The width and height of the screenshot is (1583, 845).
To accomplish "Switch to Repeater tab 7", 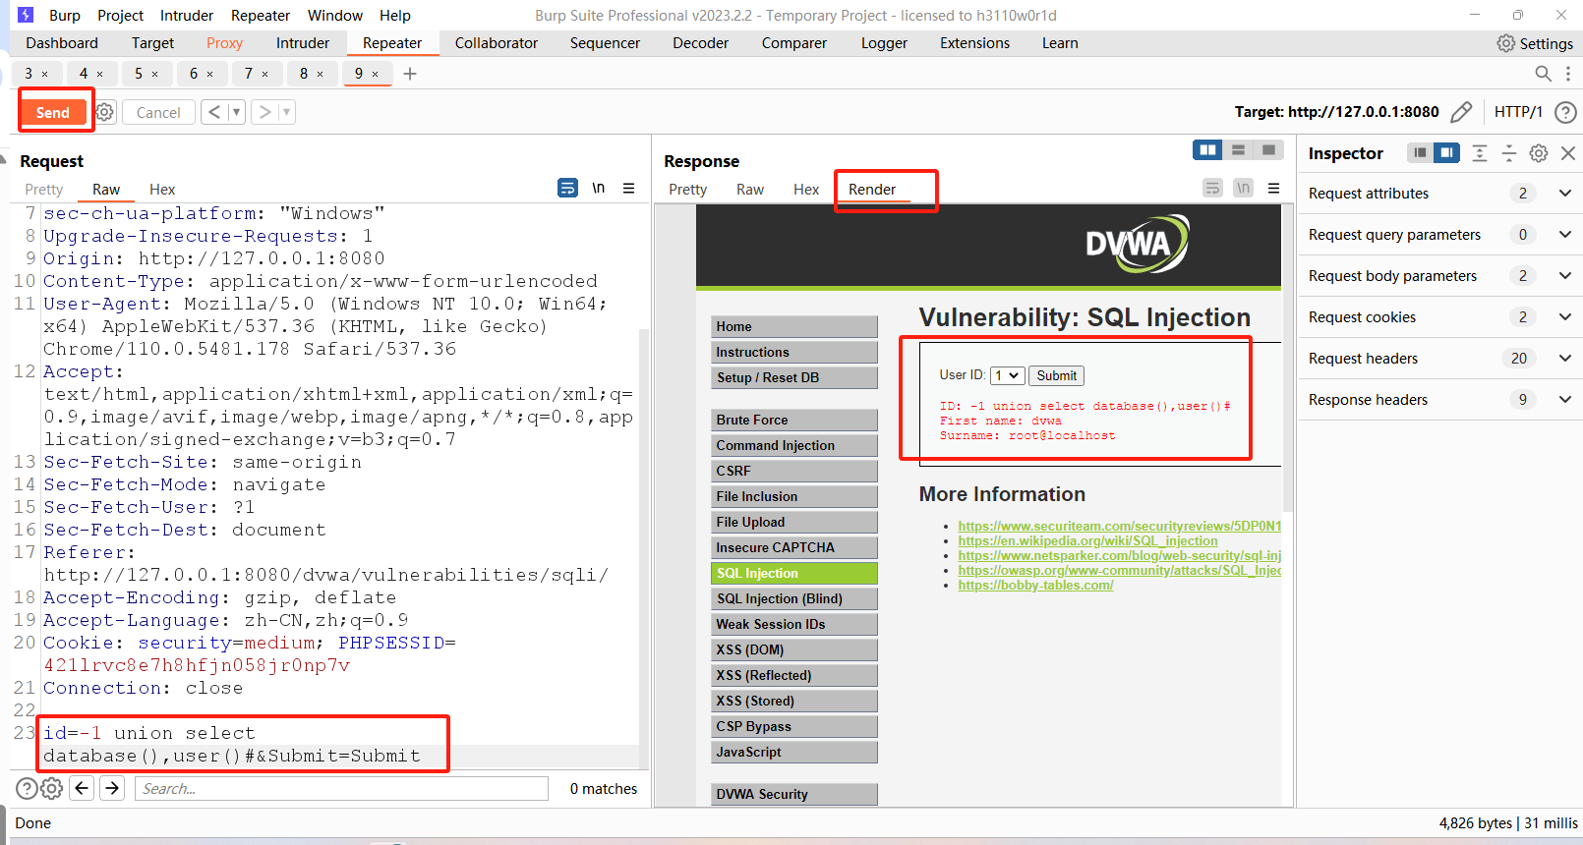I will pyautogui.click(x=249, y=74).
